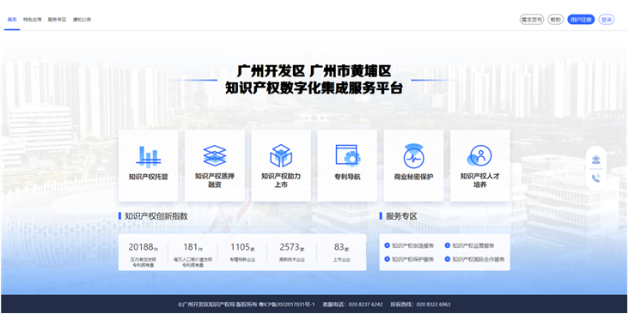Open the 特色应用 menu

[x=32, y=19]
